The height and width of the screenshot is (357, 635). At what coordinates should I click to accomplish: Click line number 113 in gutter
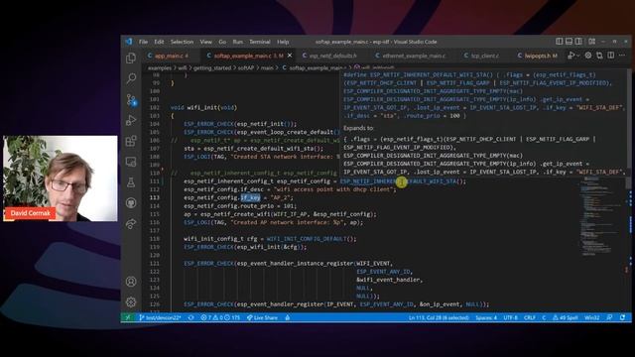point(155,197)
